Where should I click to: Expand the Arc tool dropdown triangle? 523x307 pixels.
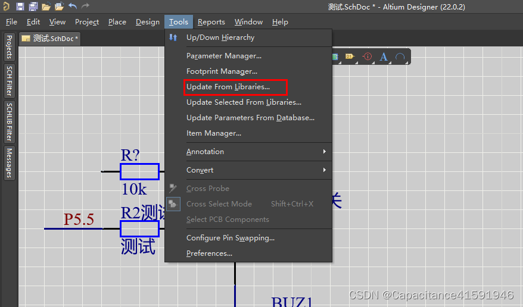[x=407, y=62]
